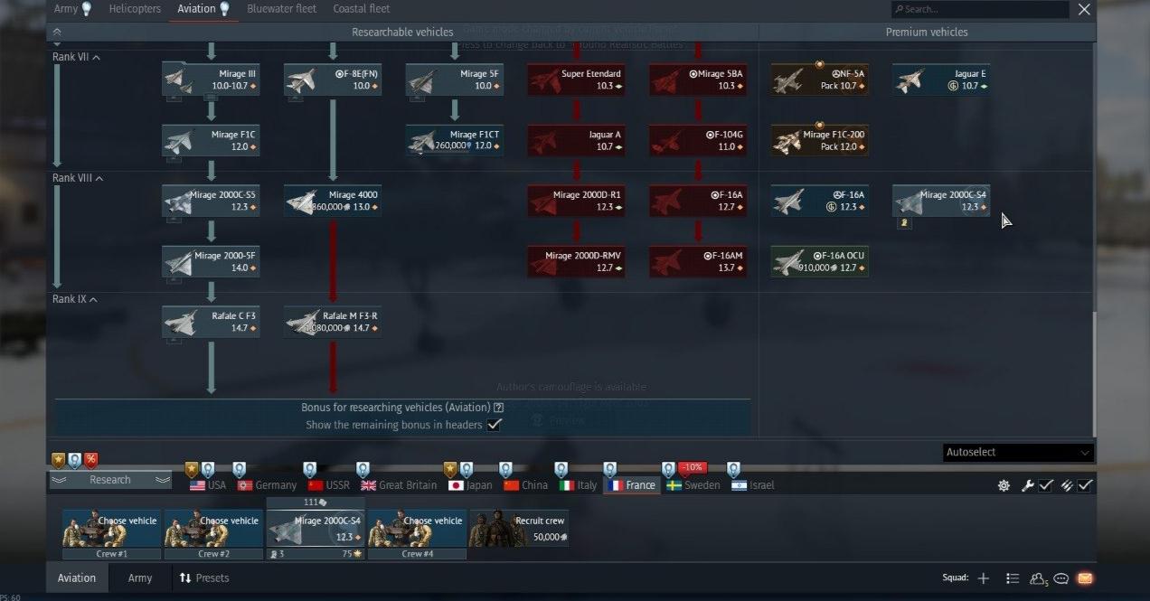Select the F-16A OCU vehicle card
This screenshot has width=1150, height=601.
820,261
